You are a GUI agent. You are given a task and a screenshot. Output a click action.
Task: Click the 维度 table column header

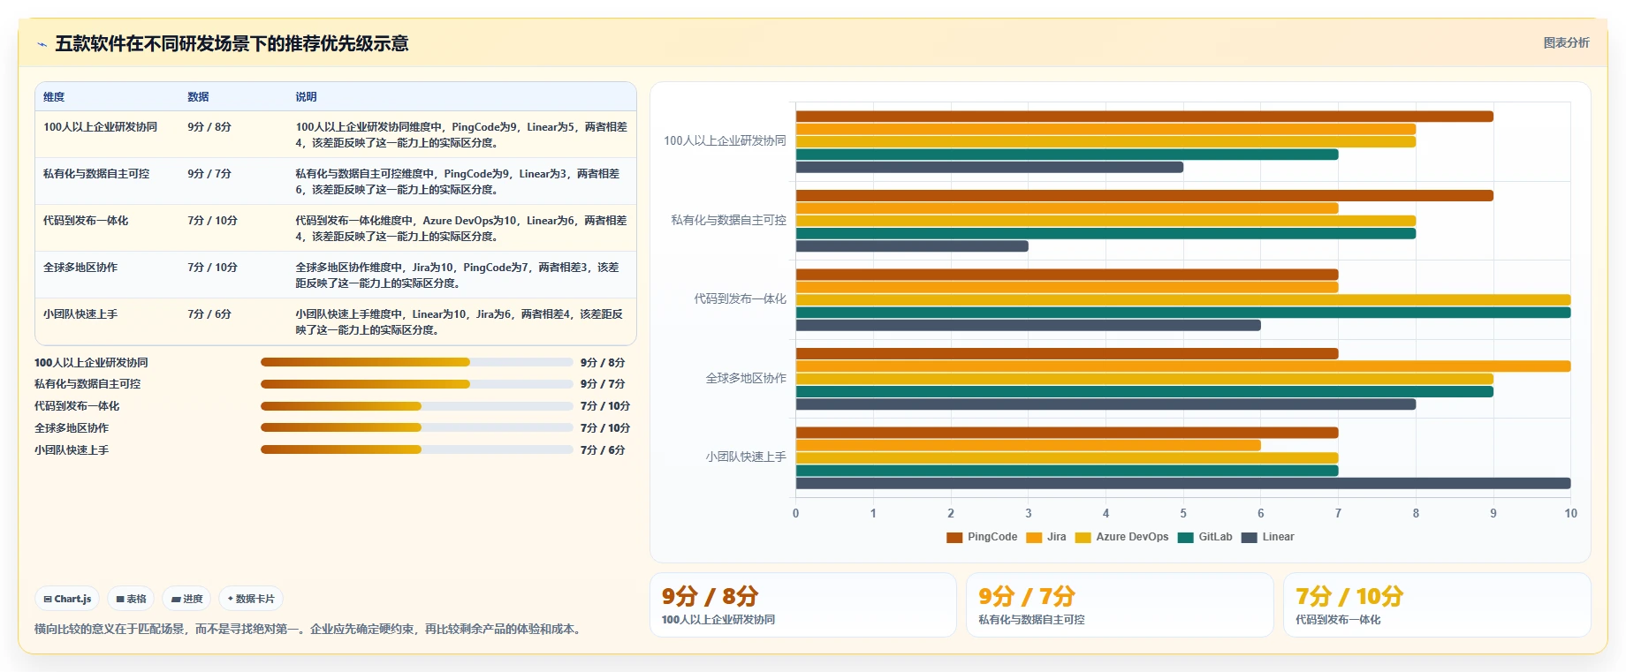point(54,97)
